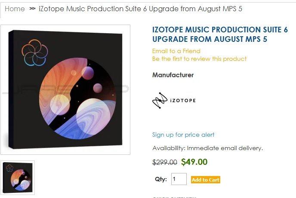Click the iZotope manufacturer wordmark

183,101
